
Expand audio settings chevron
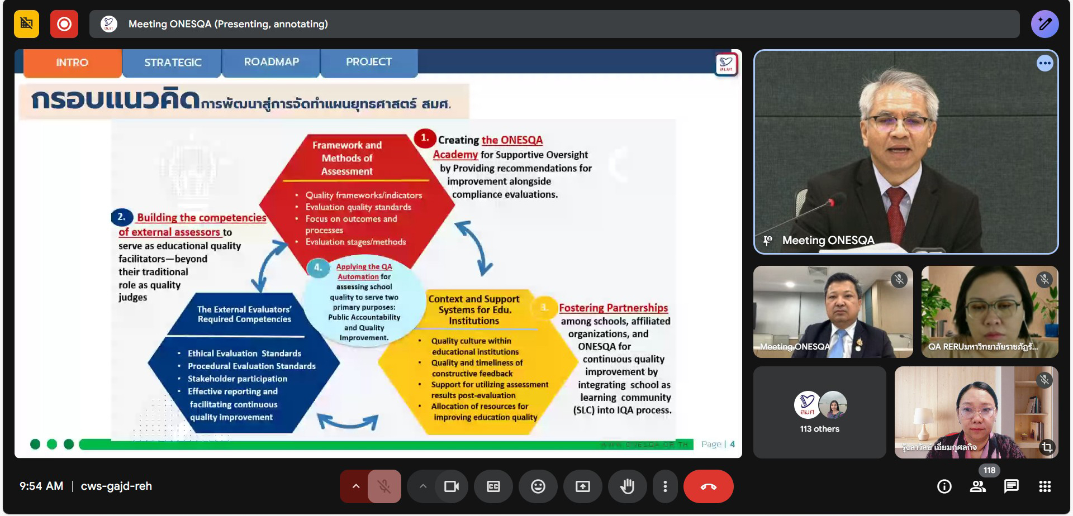pyautogui.click(x=355, y=486)
